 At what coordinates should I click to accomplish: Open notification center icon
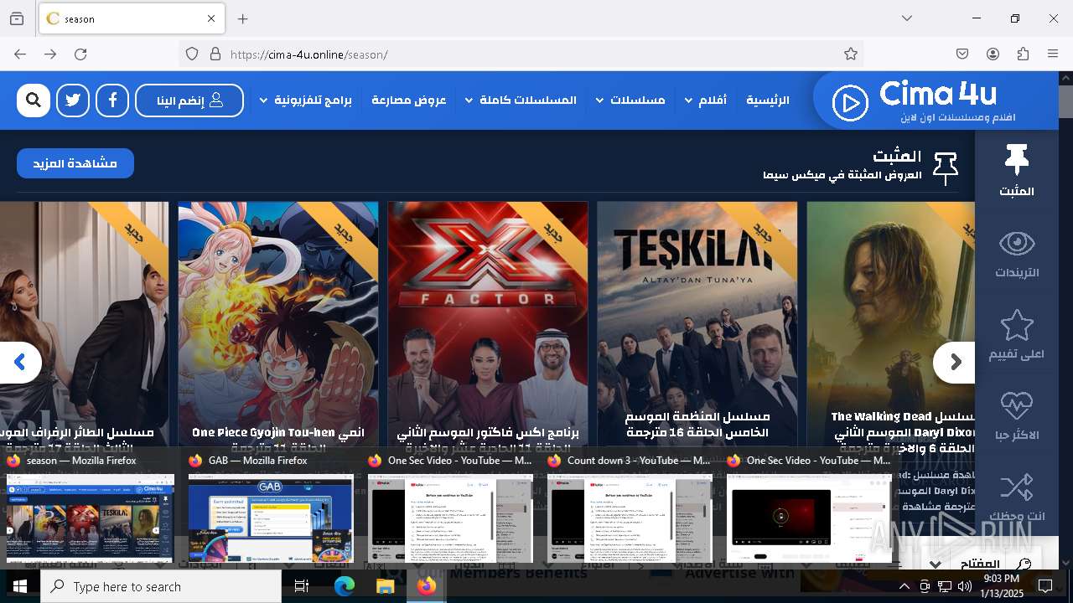(x=1045, y=586)
